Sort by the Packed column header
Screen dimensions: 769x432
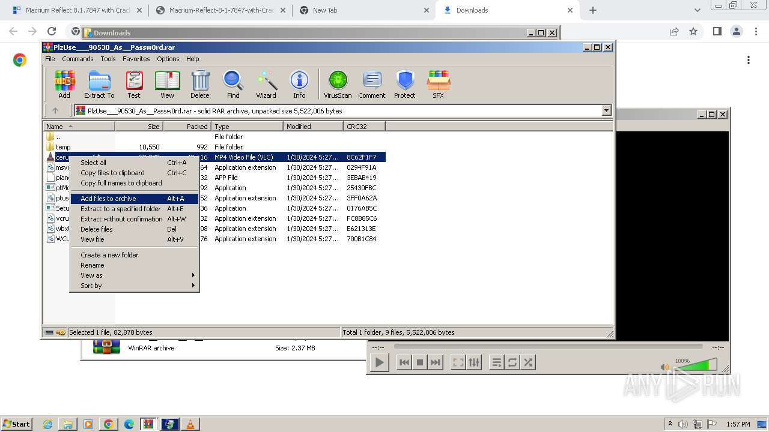(x=187, y=127)
